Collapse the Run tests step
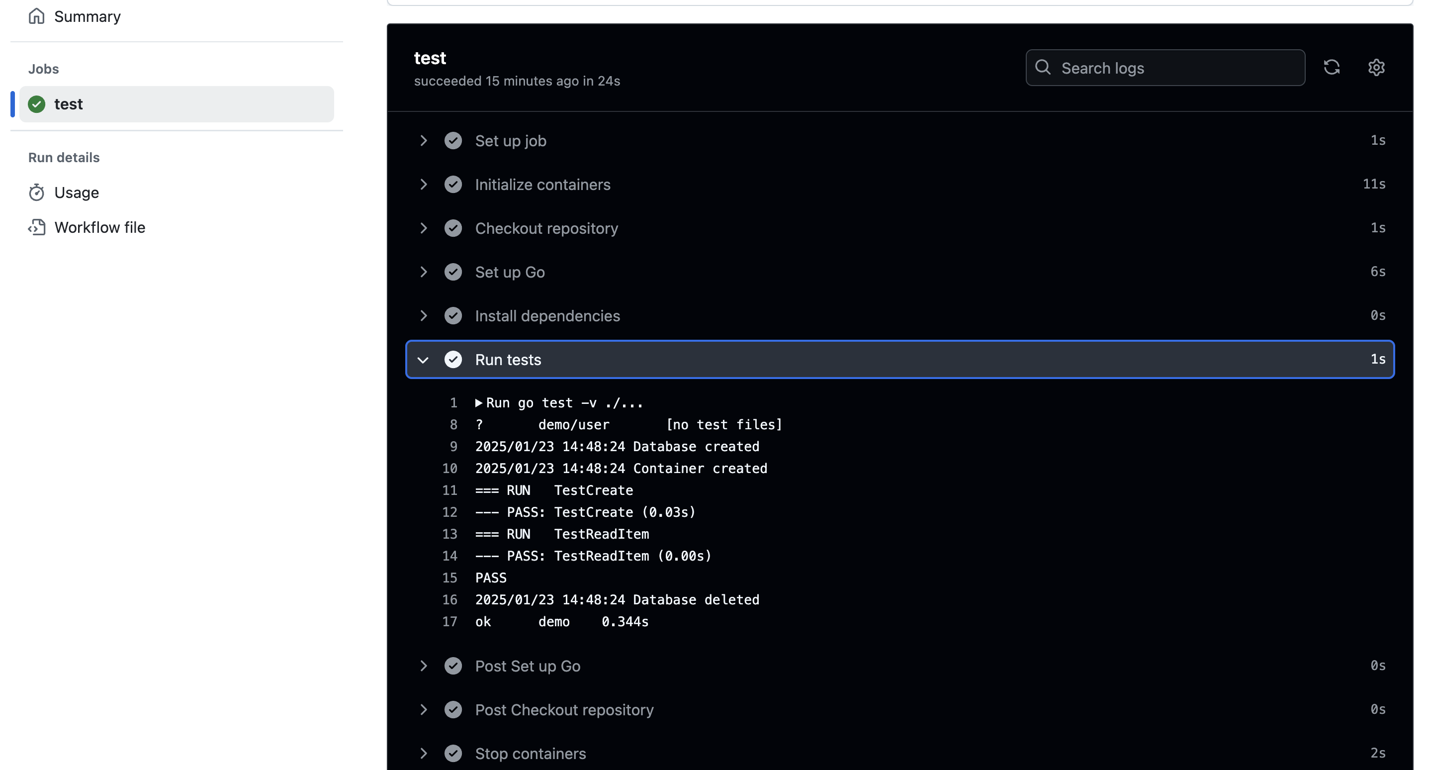The height and width of the screenshot is (770, 1429). pos(424,359)
